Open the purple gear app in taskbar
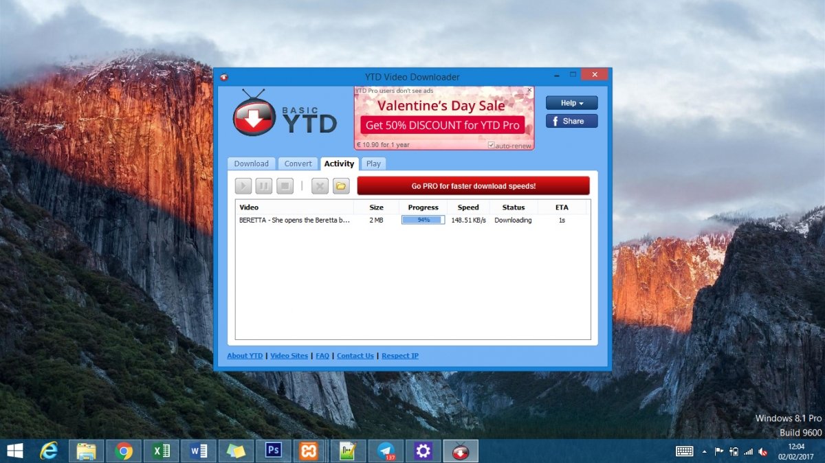825x463 pixels. pyautogui.click(x=423, y=451)
